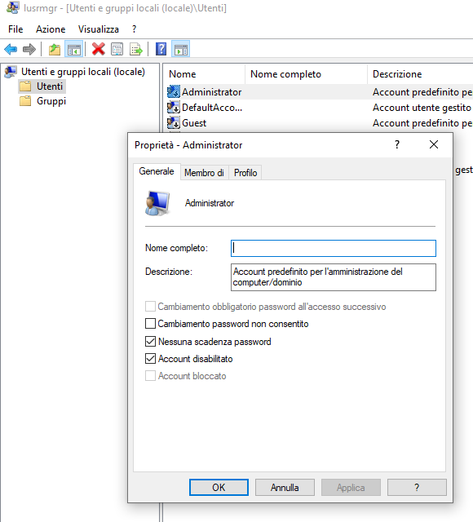Click the root computer icon in tree

pyautogui.click(x=11, y=72)
